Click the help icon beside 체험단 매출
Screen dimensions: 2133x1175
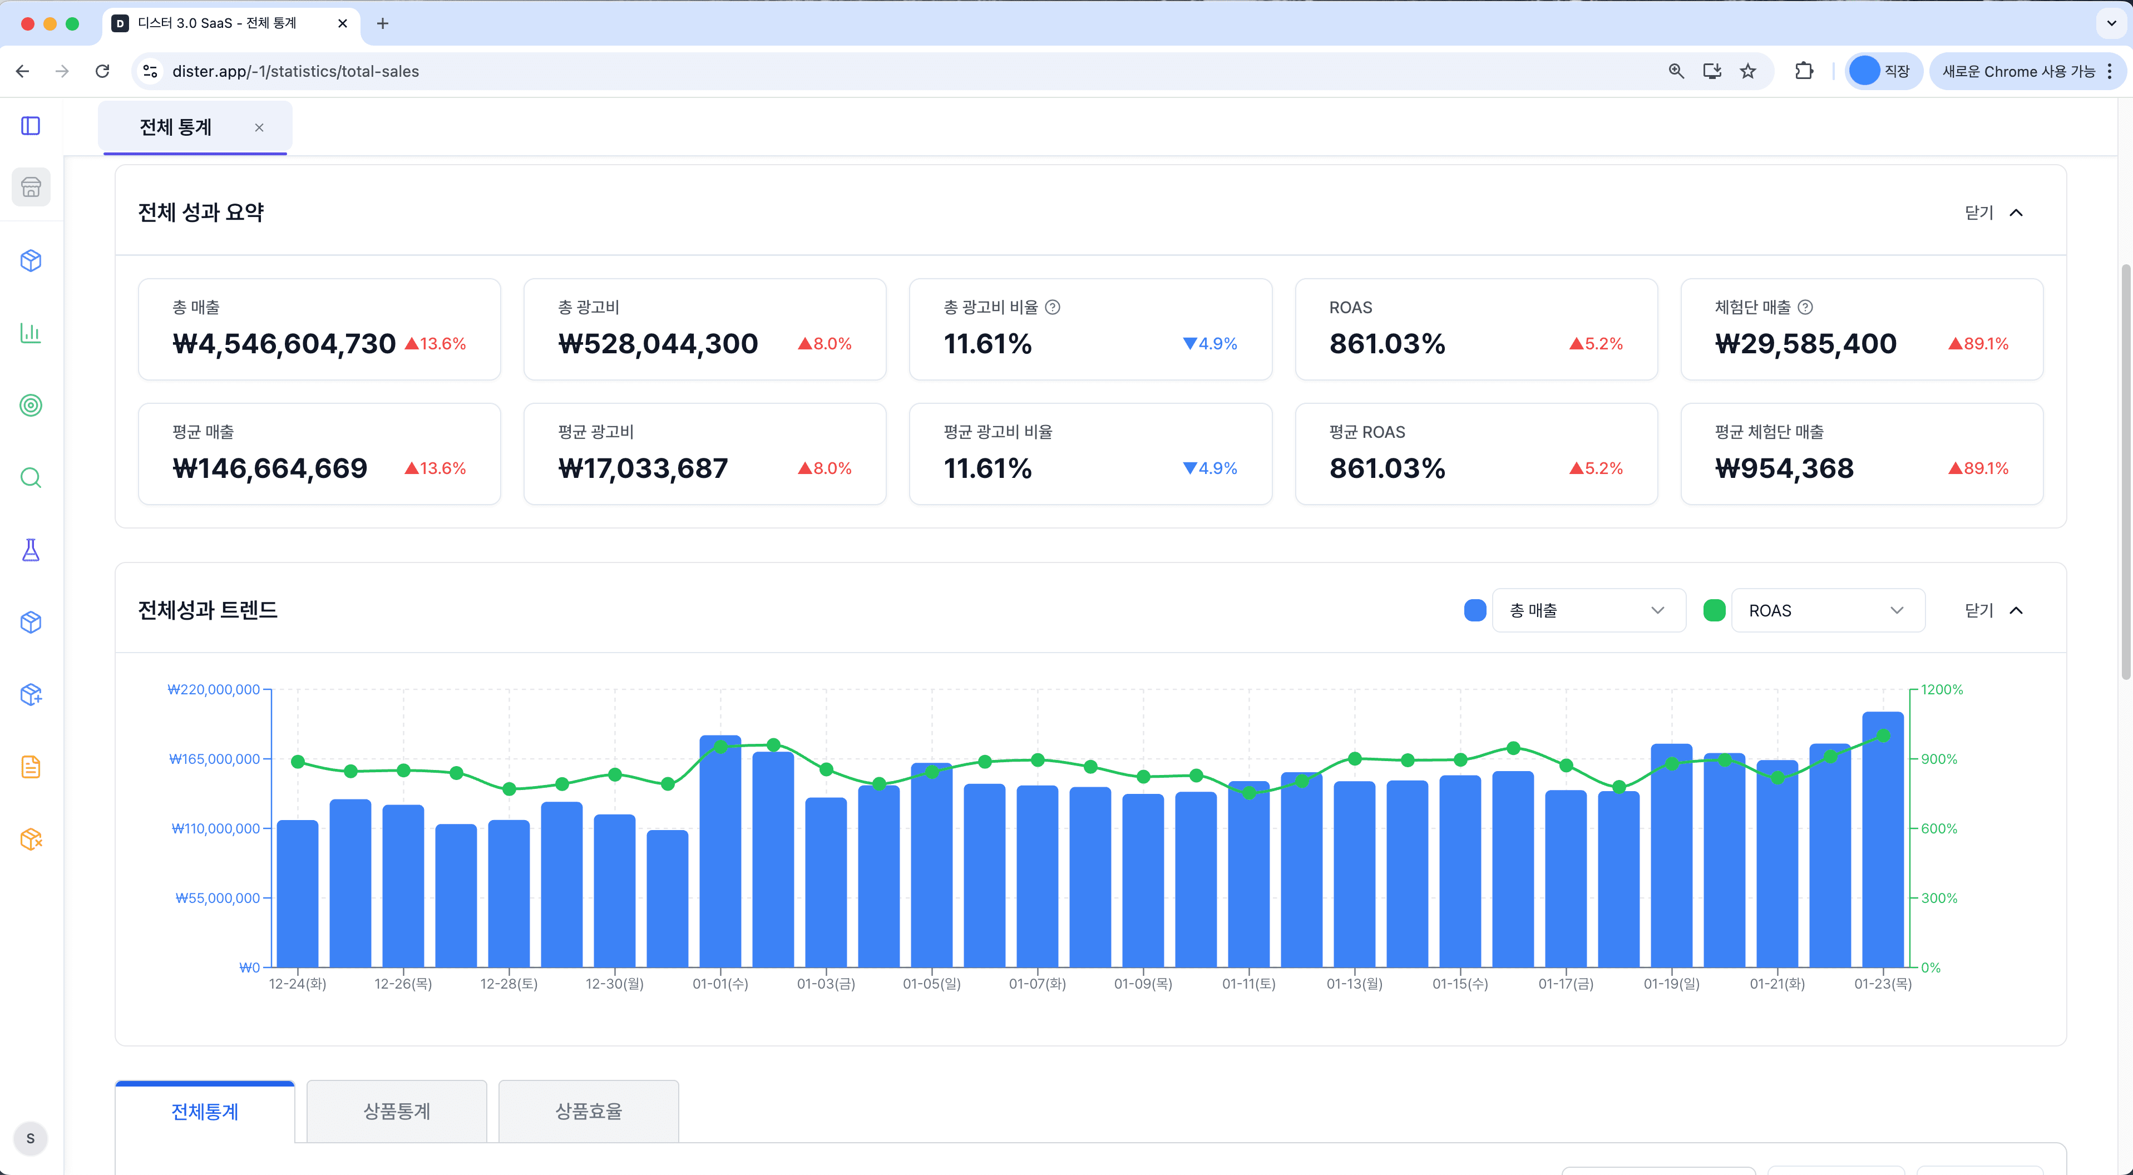[x=1805, y=307]
